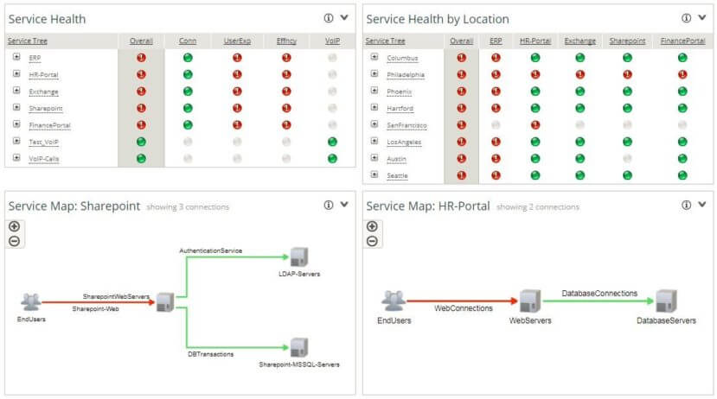Open the SanFrancisco location link

pos(407,125)
